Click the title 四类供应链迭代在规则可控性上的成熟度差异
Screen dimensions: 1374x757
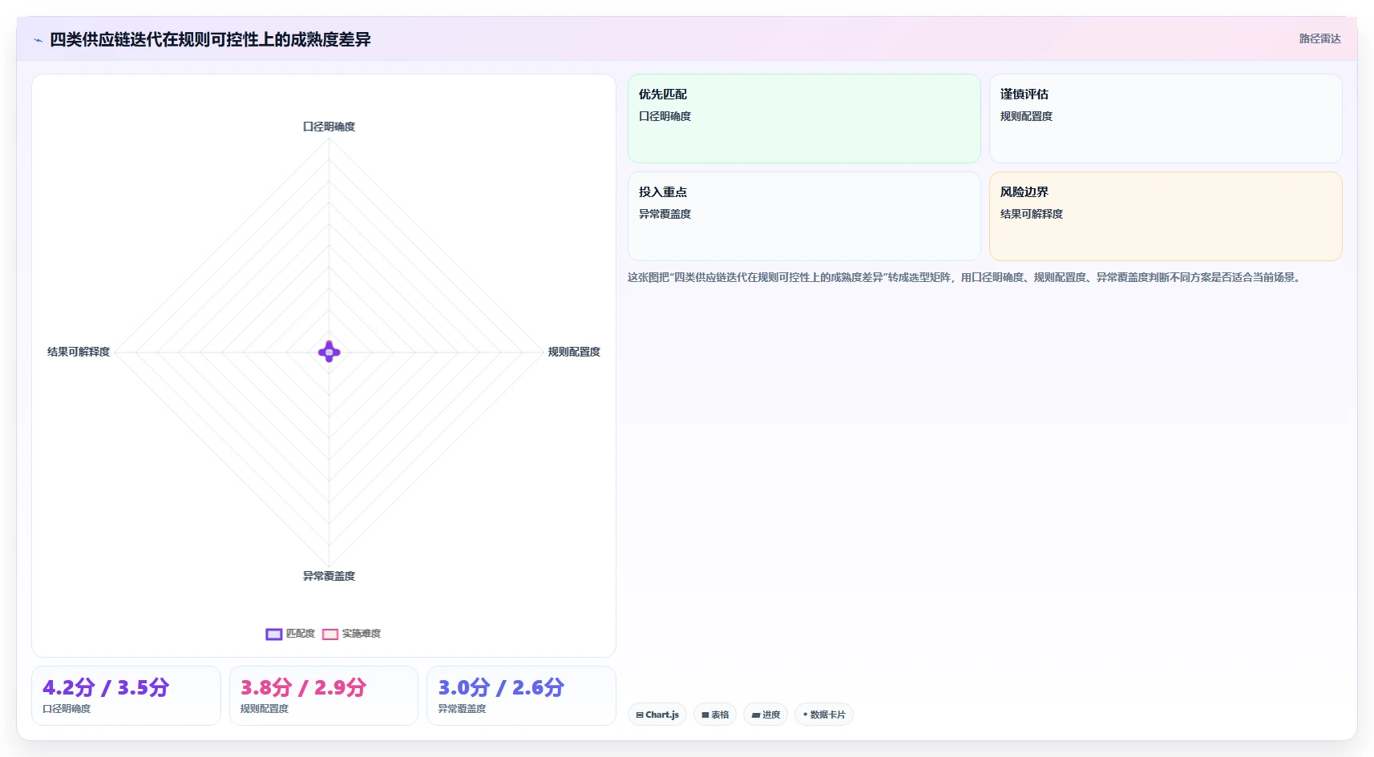click(x=210, y=39)
